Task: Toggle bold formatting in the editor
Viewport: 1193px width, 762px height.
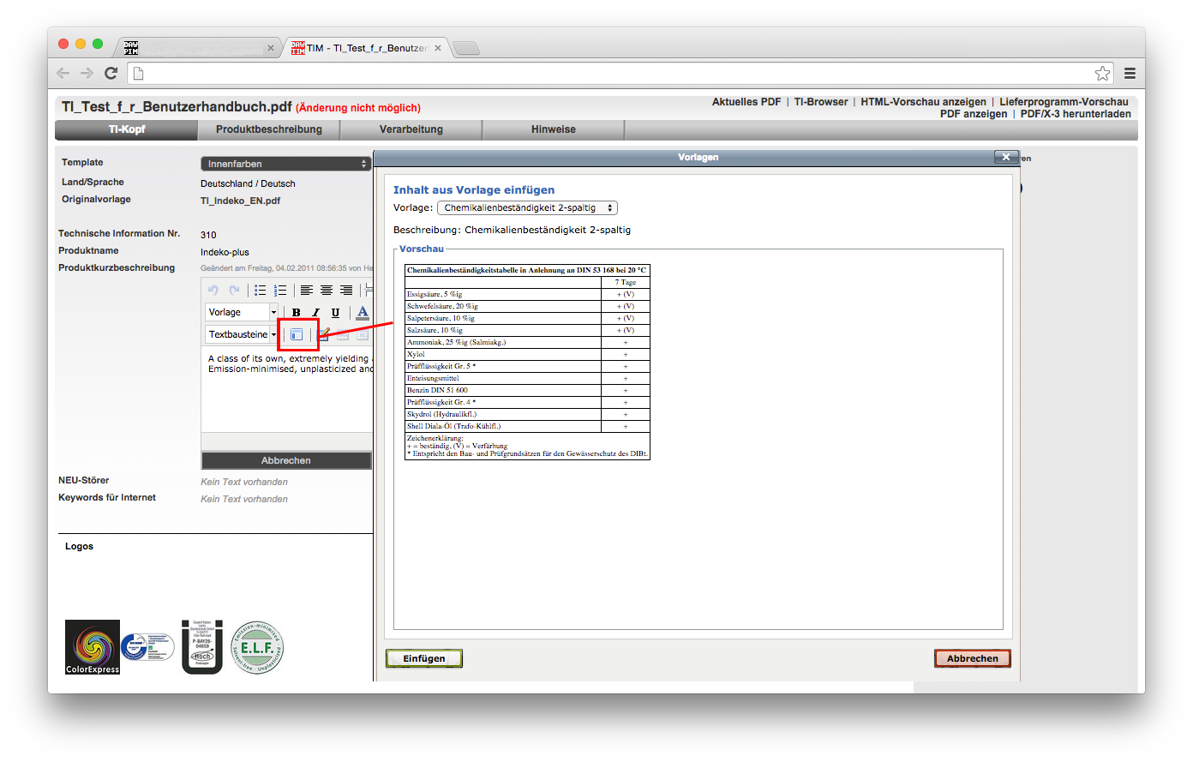Action: point(297,313)
